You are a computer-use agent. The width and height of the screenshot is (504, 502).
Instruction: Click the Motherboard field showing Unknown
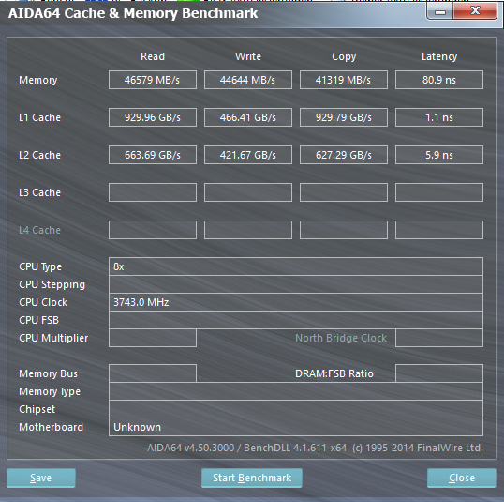click(296, 427)
